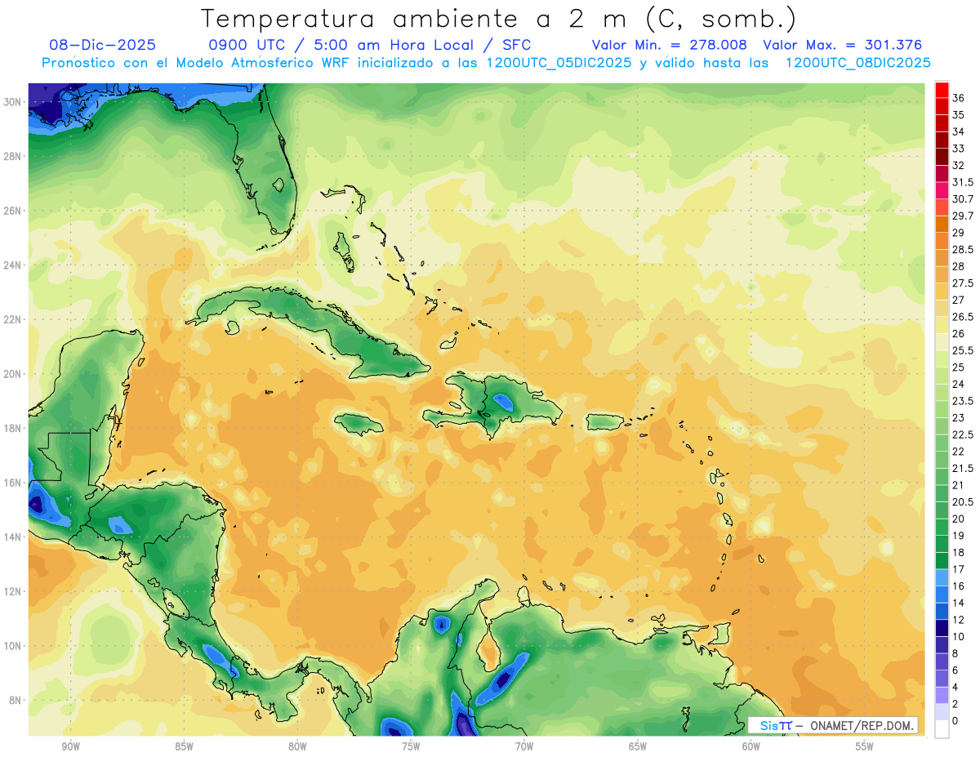Image resolution: width=980 pixels, height=757 pixels.
Task: Click the "27" value on the color scale
Action: (x=958, y=300)
